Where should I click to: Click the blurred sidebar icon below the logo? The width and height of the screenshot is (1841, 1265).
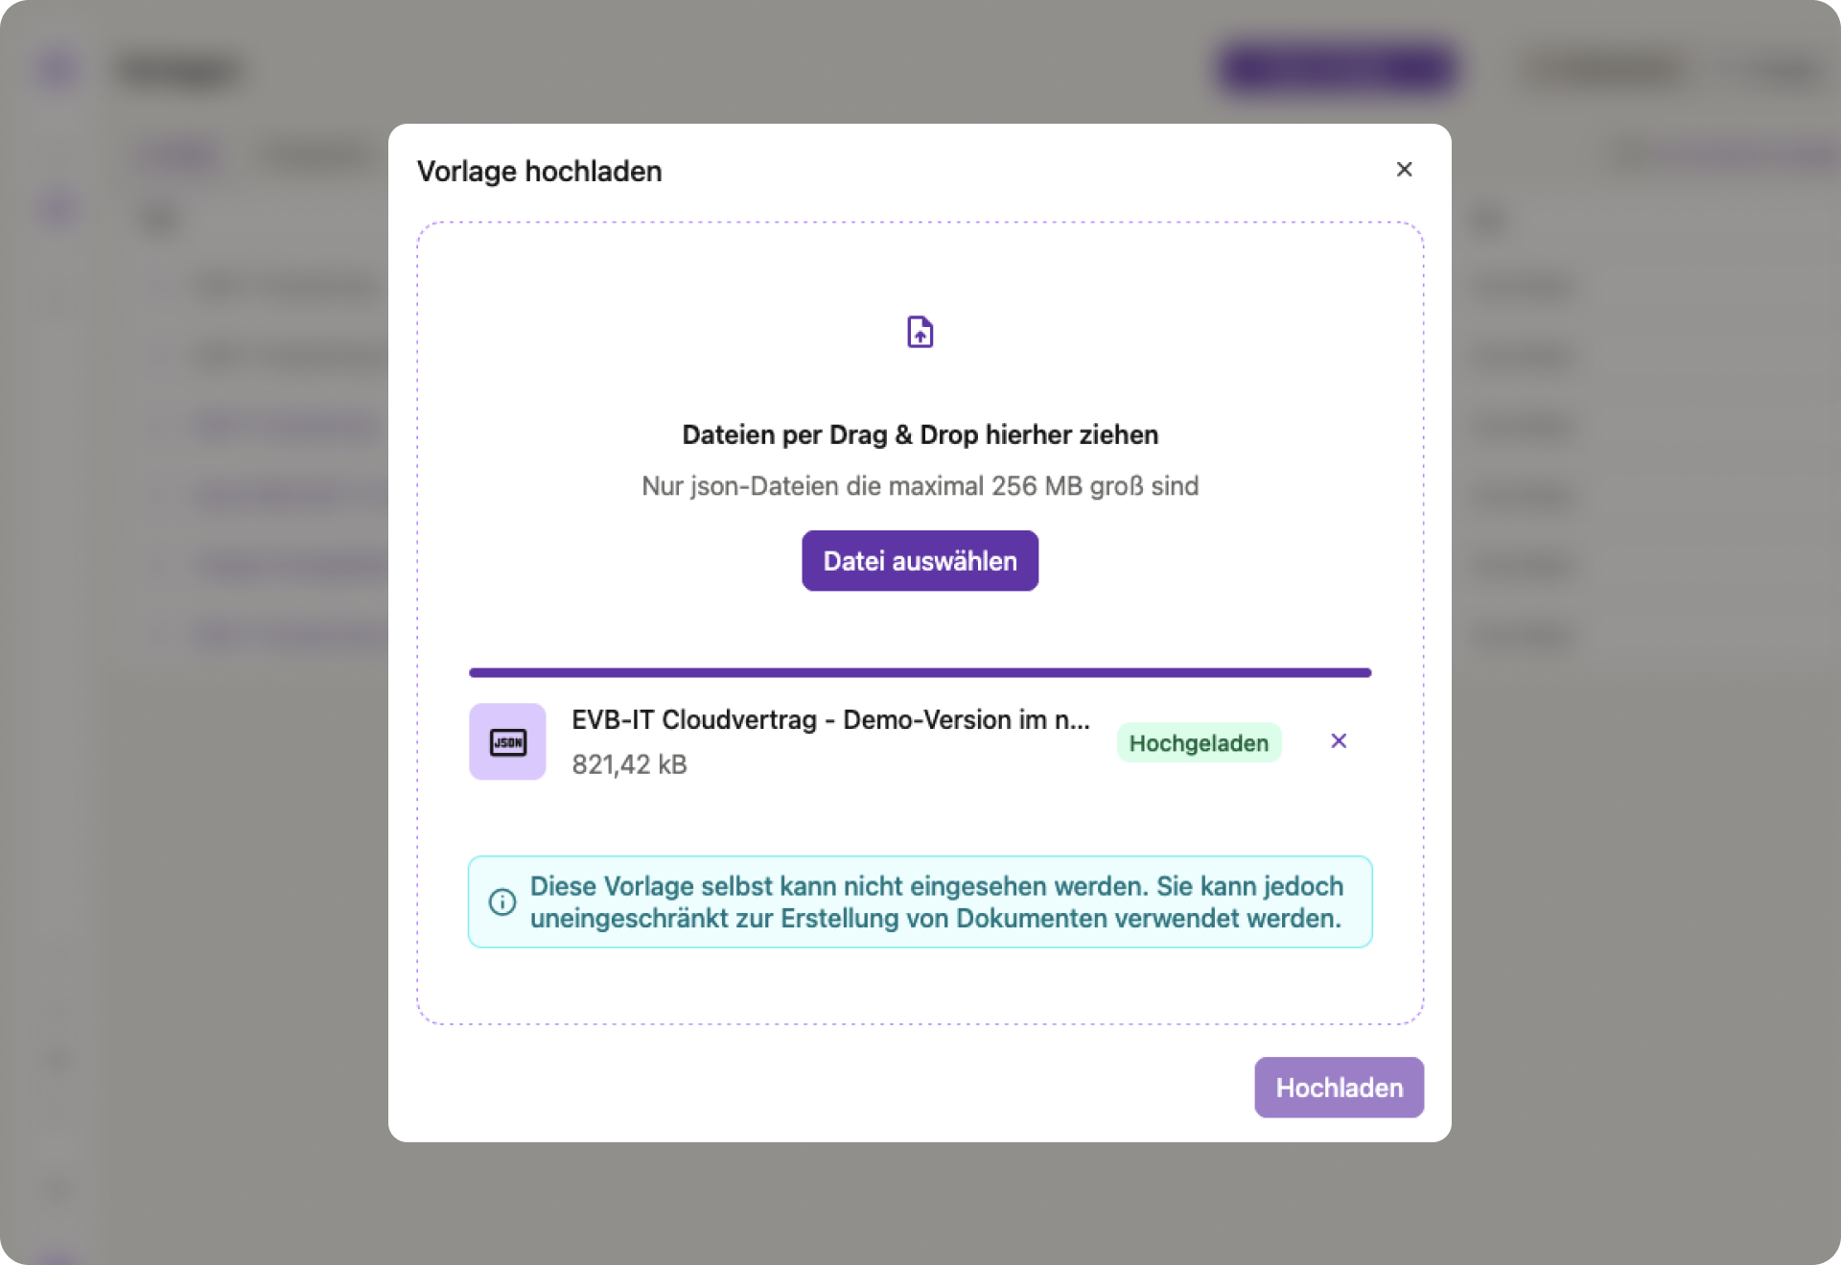tap(58, 208)
